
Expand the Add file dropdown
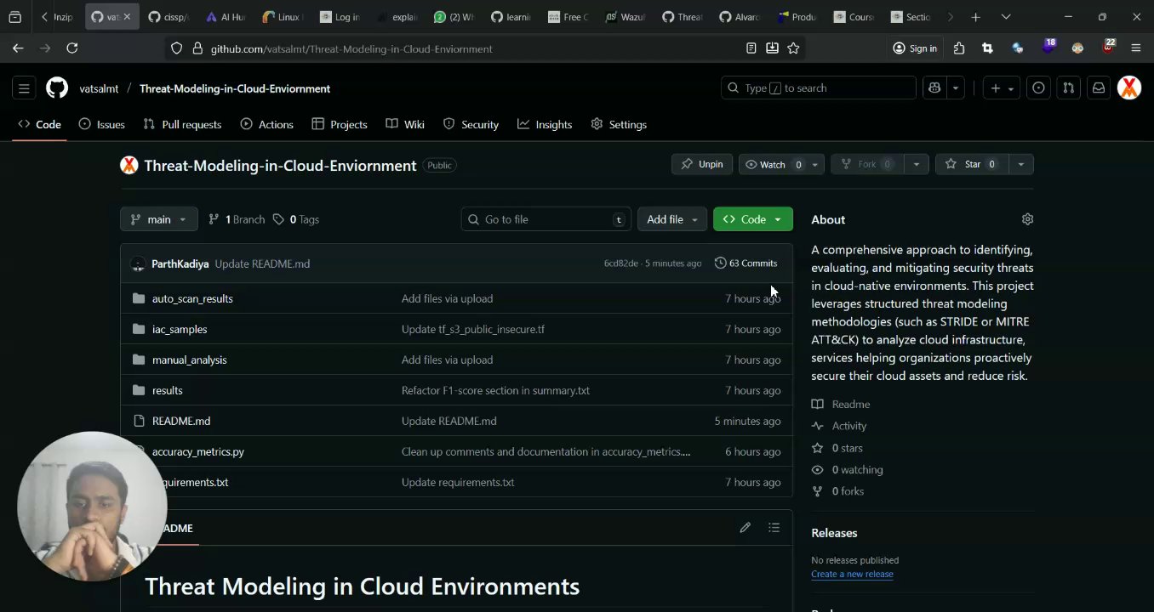click(x=671, y=219)
